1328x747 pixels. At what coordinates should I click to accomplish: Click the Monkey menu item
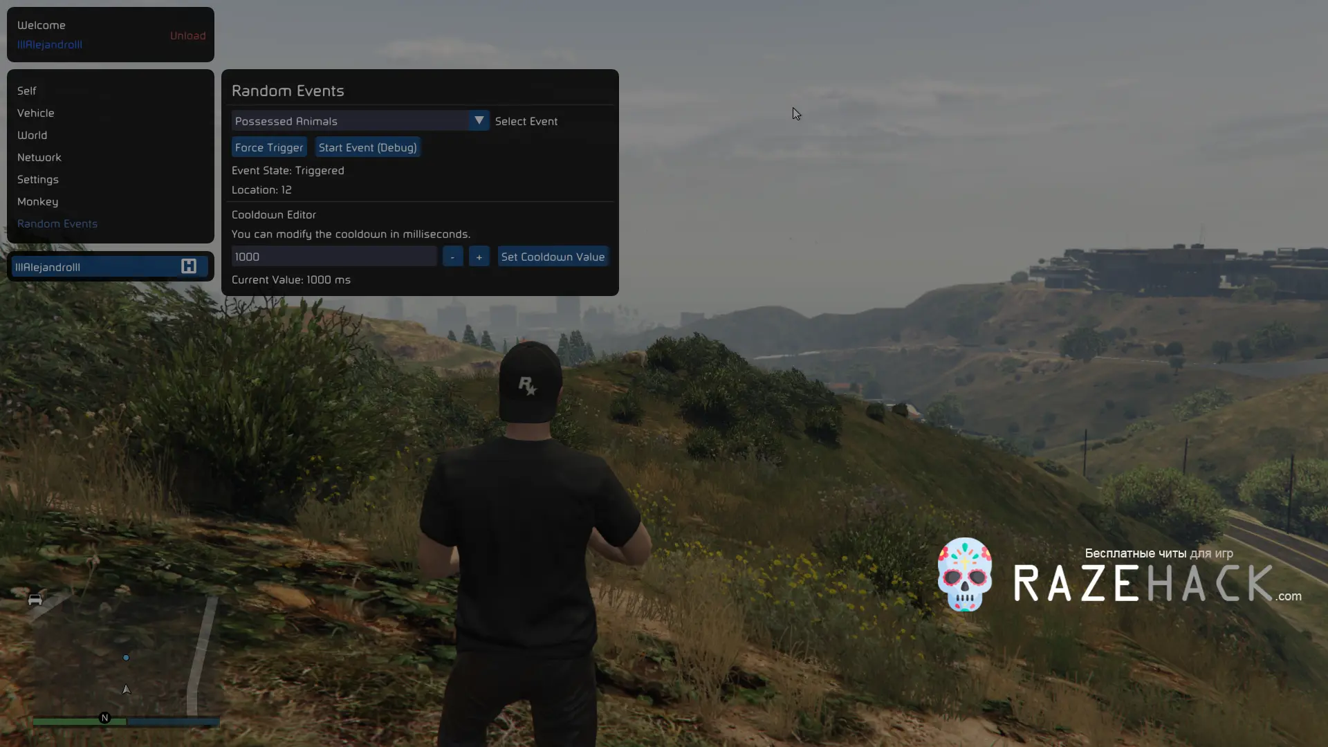tap(37, 201)
